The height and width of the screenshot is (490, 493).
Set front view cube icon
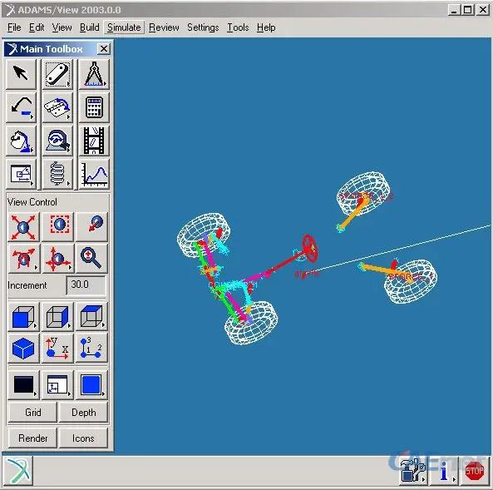23,317
